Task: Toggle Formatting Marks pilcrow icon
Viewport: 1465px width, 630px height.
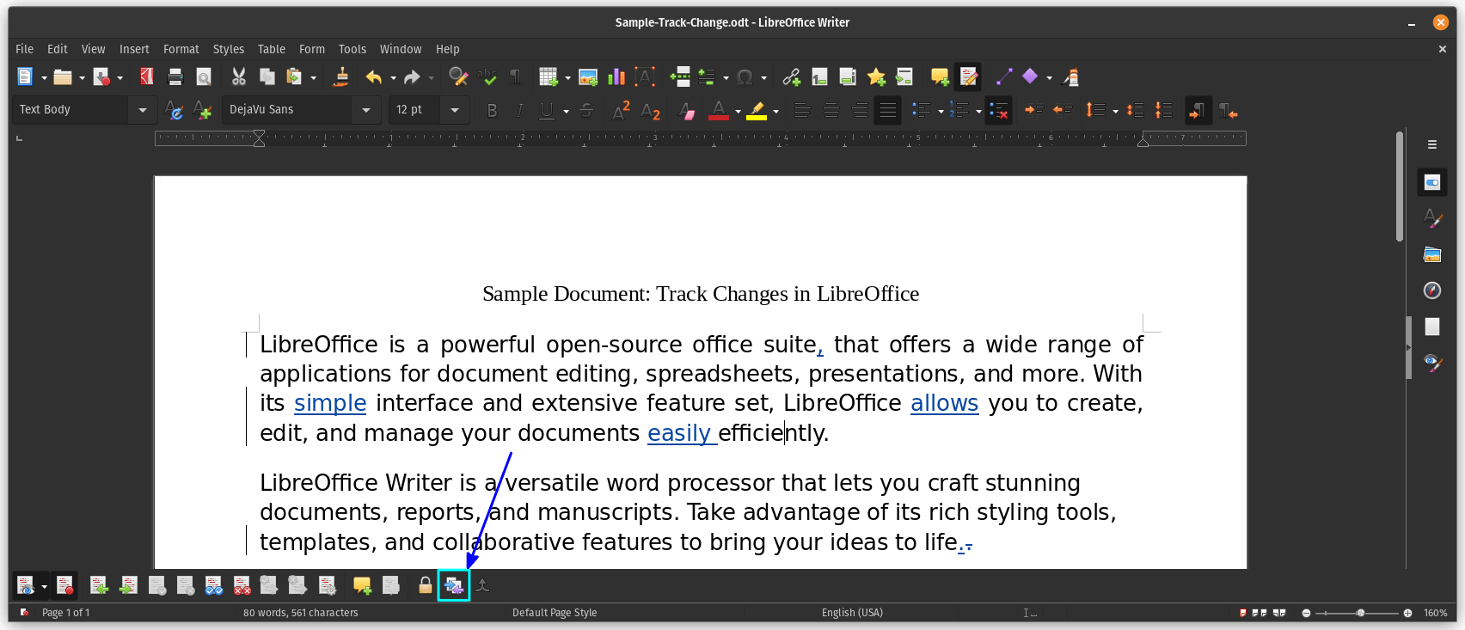Action: click(516, 76)
